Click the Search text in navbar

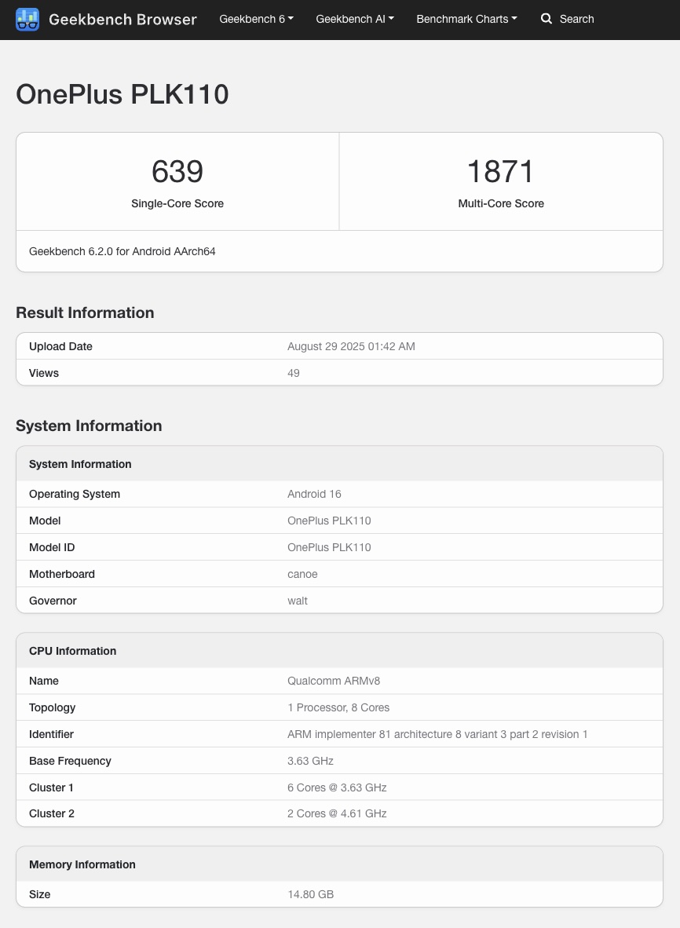tap(576, 19)
